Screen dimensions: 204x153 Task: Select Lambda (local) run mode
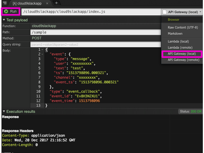point(178,41)
